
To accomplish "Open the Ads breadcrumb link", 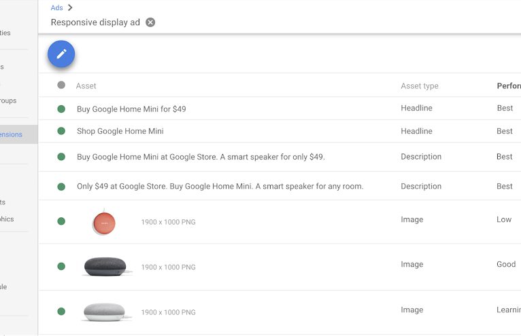I will [x=56, y=7].
